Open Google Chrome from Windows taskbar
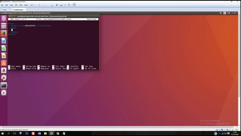 (58, 133)
